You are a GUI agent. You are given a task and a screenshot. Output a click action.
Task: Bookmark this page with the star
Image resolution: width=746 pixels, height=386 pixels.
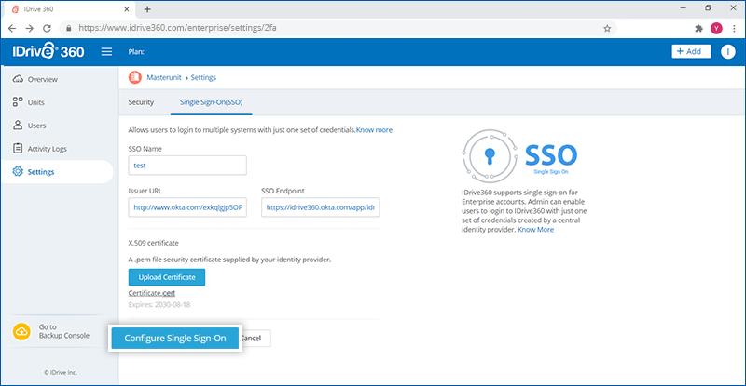607,28
